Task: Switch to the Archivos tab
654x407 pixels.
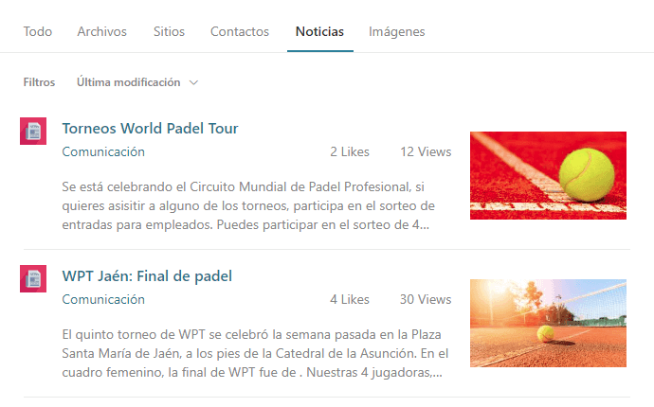Action: pyautogui.click(x=101, y=31)
